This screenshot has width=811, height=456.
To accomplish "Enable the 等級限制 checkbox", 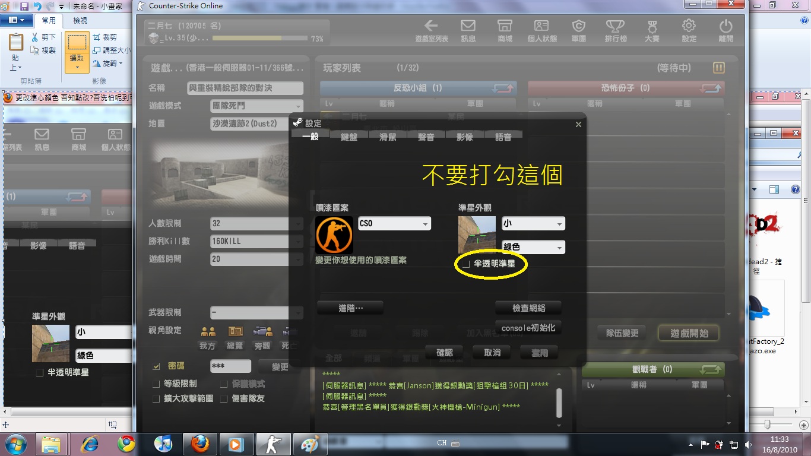I will (x=157, y=384).
